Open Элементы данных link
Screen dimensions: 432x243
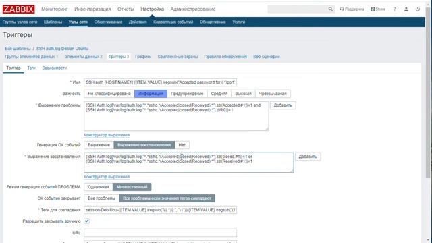tap(83, 57)
